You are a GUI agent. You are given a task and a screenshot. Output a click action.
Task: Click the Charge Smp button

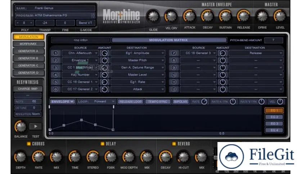coord(28,89)
